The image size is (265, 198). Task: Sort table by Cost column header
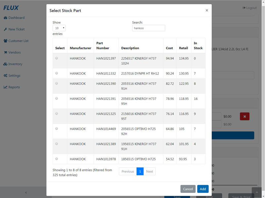(x=169, y=48)
